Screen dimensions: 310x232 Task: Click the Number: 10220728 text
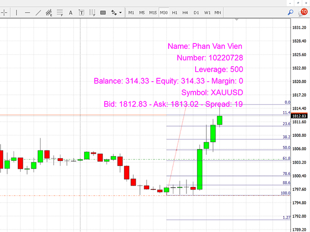point(210,58)
